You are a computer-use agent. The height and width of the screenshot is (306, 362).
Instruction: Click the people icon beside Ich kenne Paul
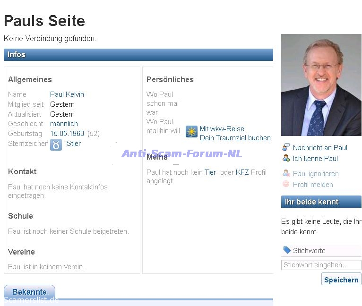[x=286, y=158]
